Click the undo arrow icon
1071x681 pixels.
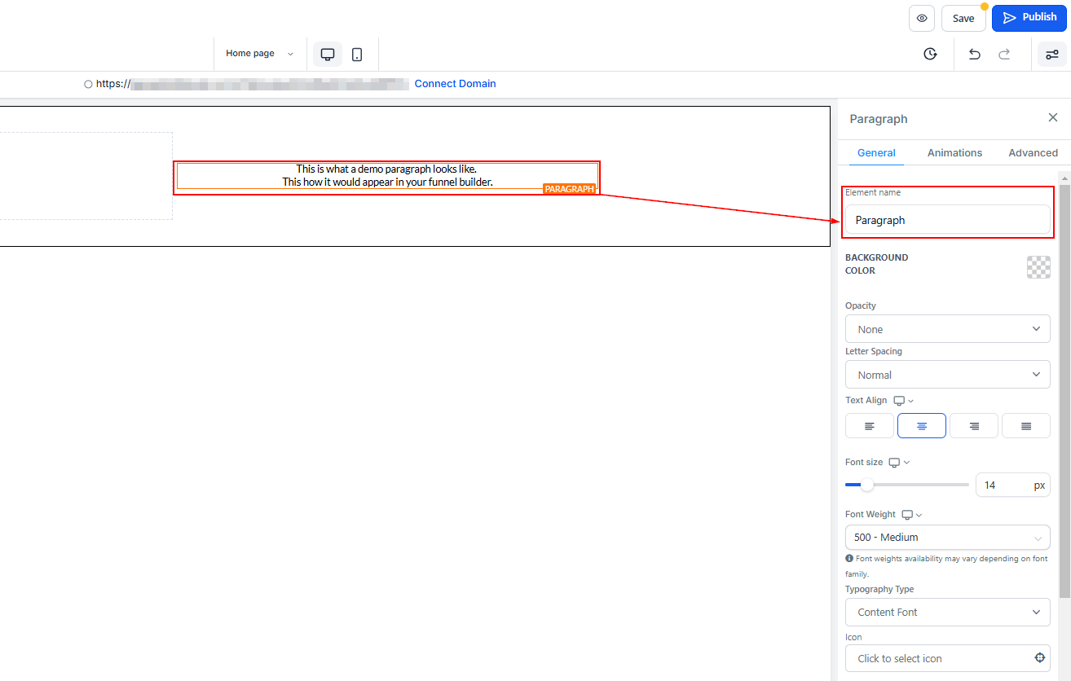click(974, 54)
